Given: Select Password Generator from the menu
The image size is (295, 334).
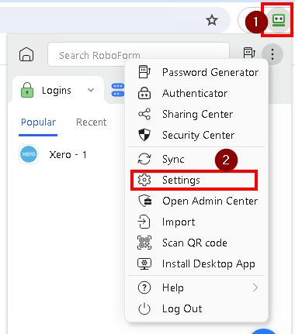Looking at the screenshot, I should 196,72.
